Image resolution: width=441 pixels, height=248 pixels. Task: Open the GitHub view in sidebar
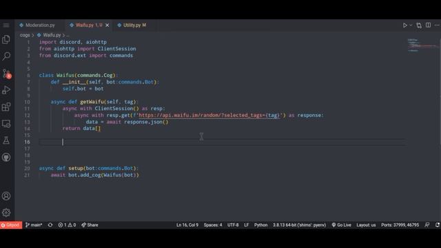6,157
